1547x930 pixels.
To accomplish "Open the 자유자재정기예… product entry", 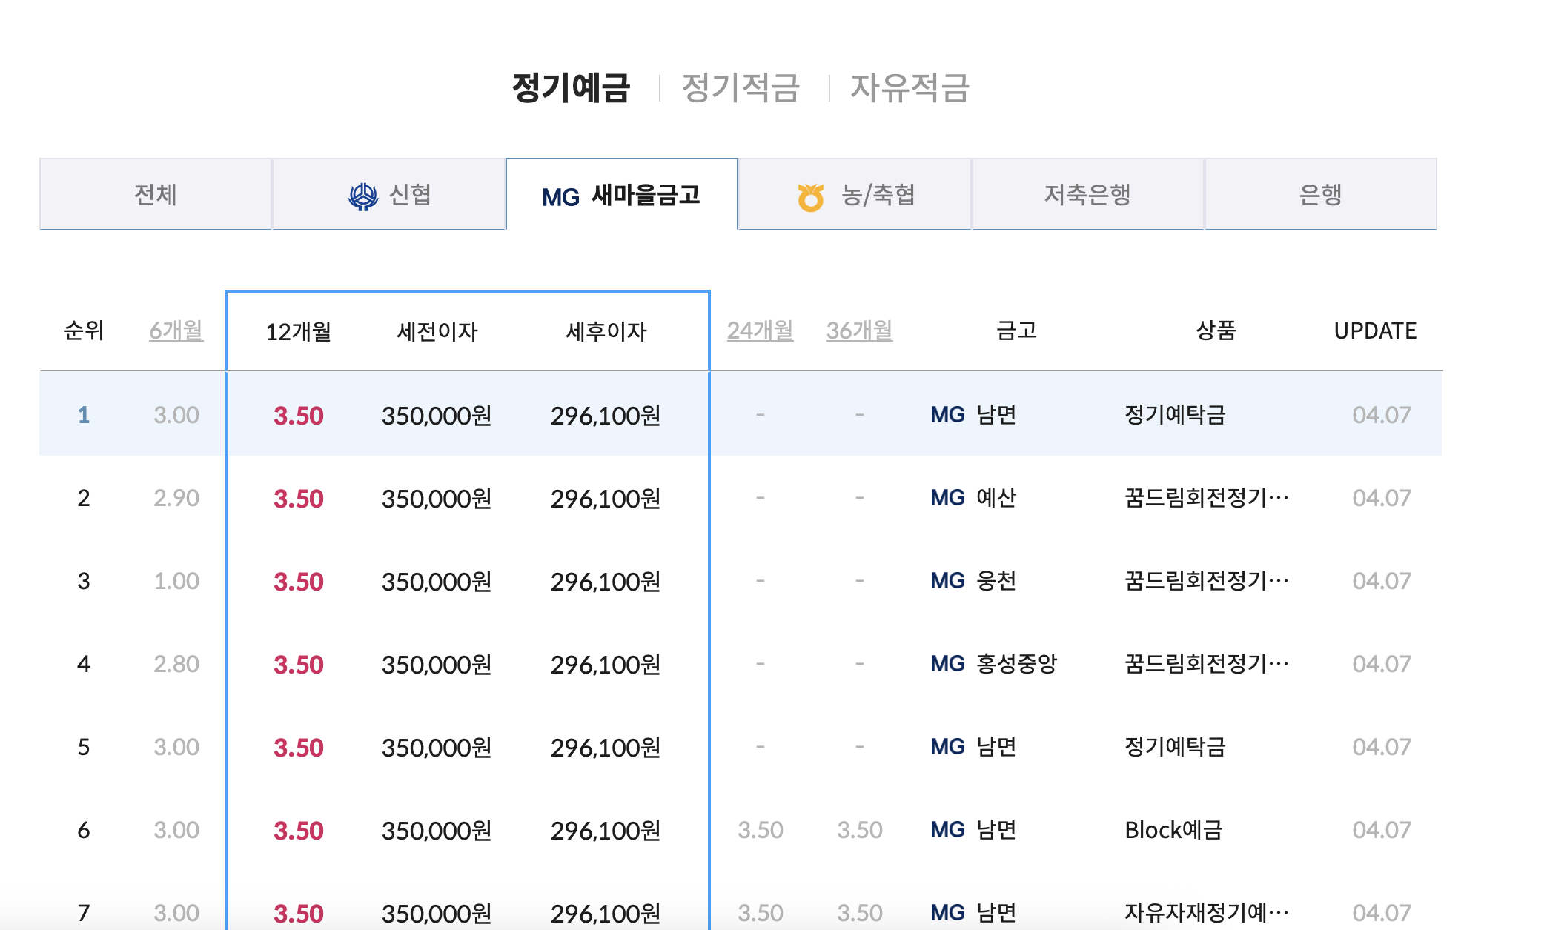I will pos(1206,912).
